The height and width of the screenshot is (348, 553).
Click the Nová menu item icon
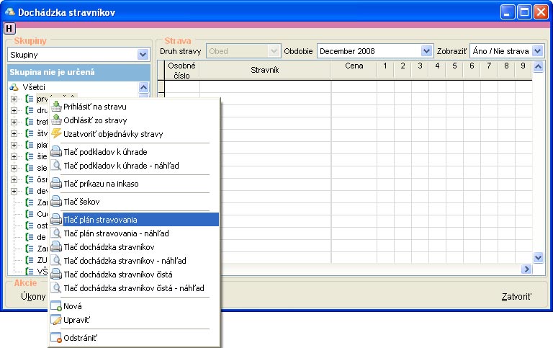tap(56, 306)
